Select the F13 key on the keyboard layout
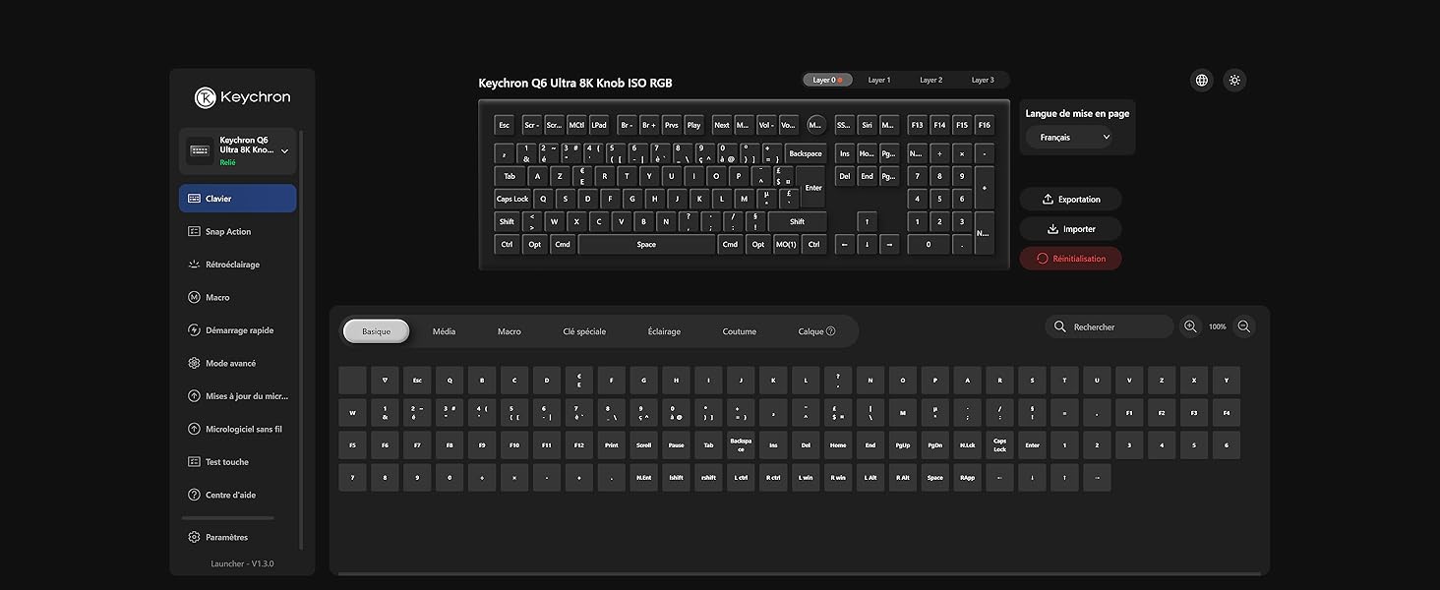This screenshot has width=1440, height=590. pyautogui.click(x=917, y=125)
